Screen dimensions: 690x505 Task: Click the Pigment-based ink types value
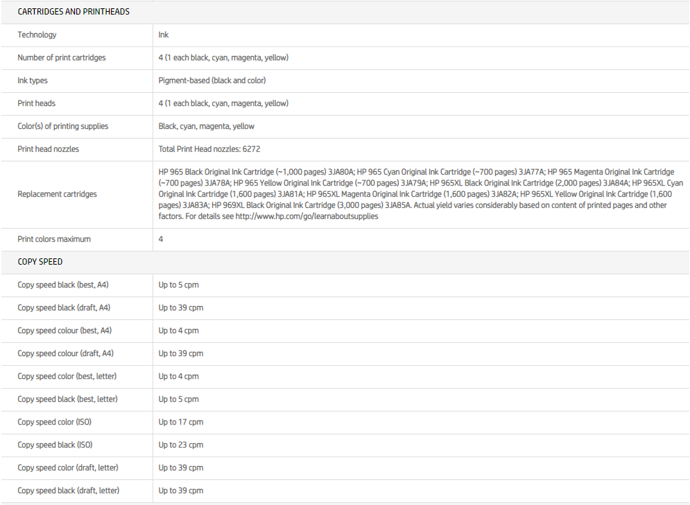pyautogui.click(x=212, y=80)
